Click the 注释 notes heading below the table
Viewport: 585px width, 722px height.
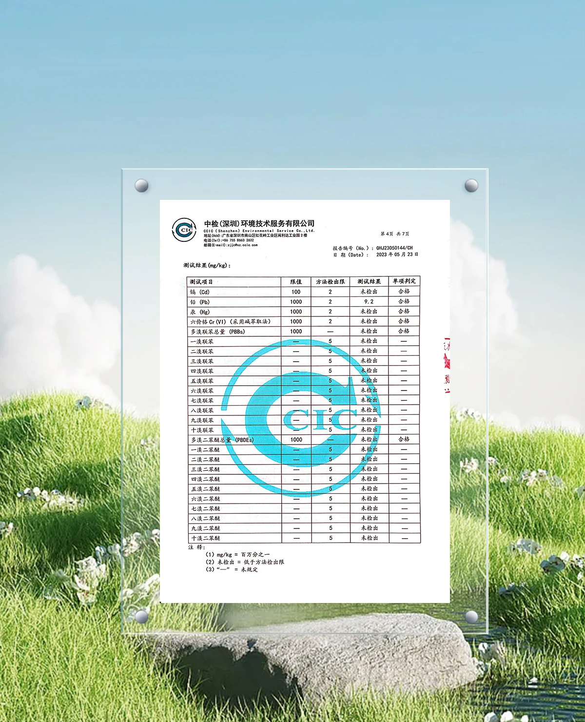pyautogui.click(x=197, y=547)
